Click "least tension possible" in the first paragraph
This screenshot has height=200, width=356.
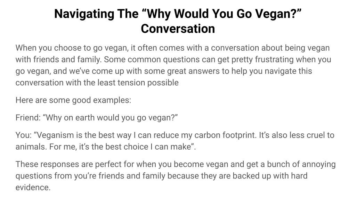tap(138, 83)
